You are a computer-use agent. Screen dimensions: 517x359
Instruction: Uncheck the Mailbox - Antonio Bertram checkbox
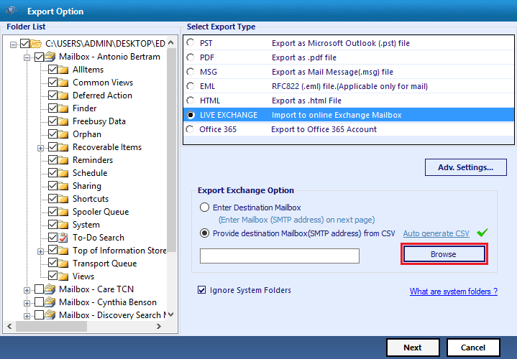(x=39, y=57)
